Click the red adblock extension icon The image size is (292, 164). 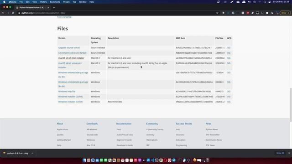(248, 13)
